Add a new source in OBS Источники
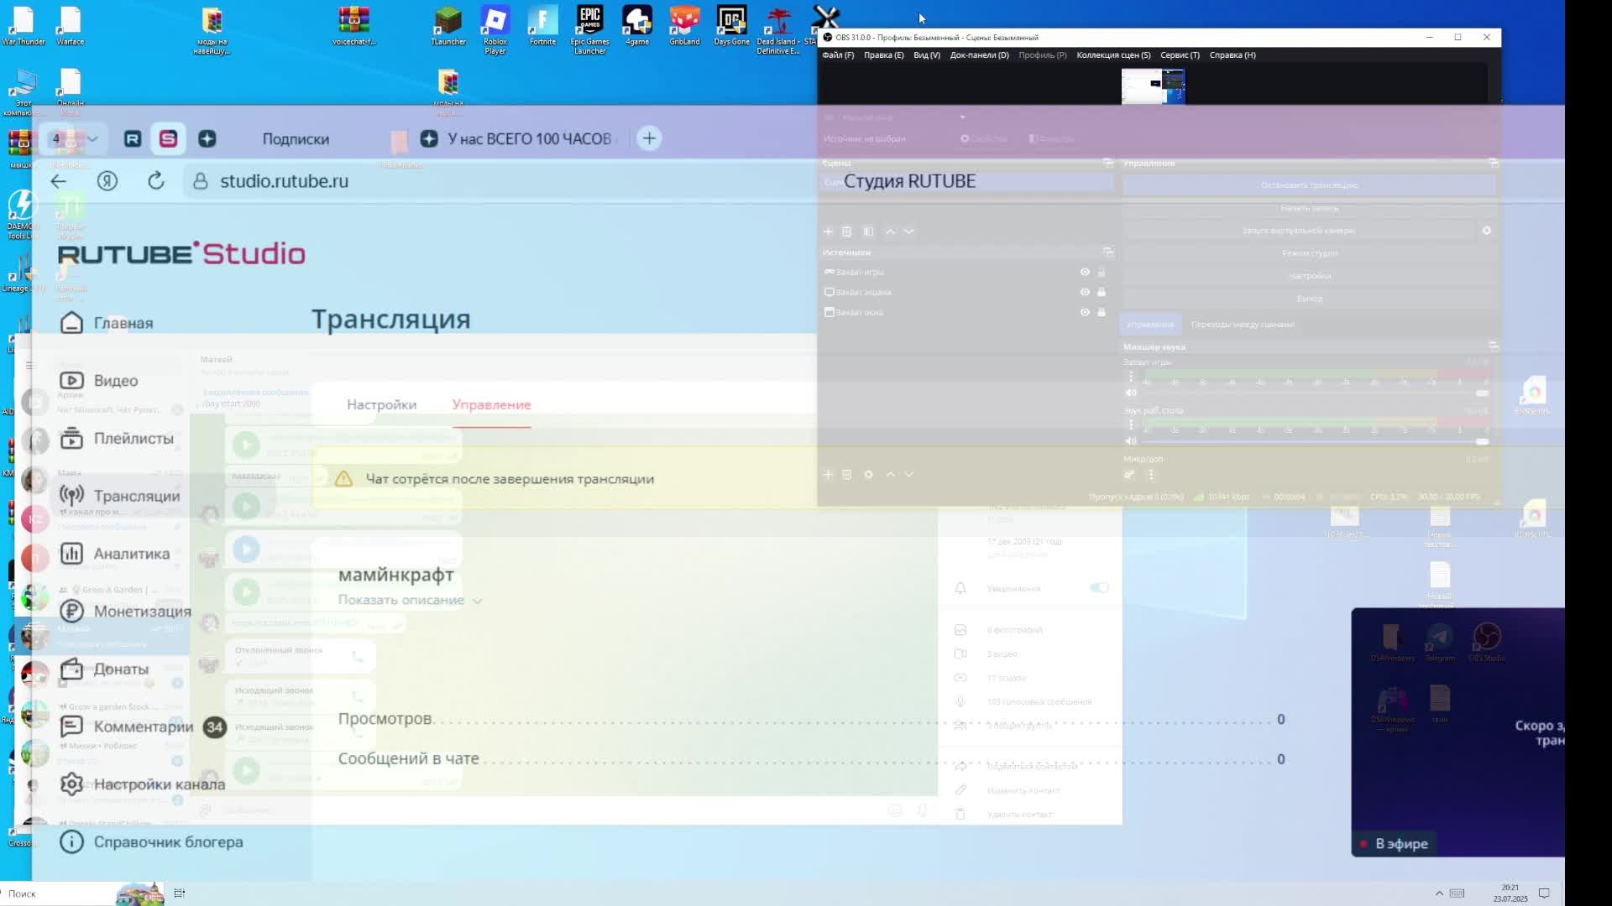The image size is (1612, 906). click(828, 475)
